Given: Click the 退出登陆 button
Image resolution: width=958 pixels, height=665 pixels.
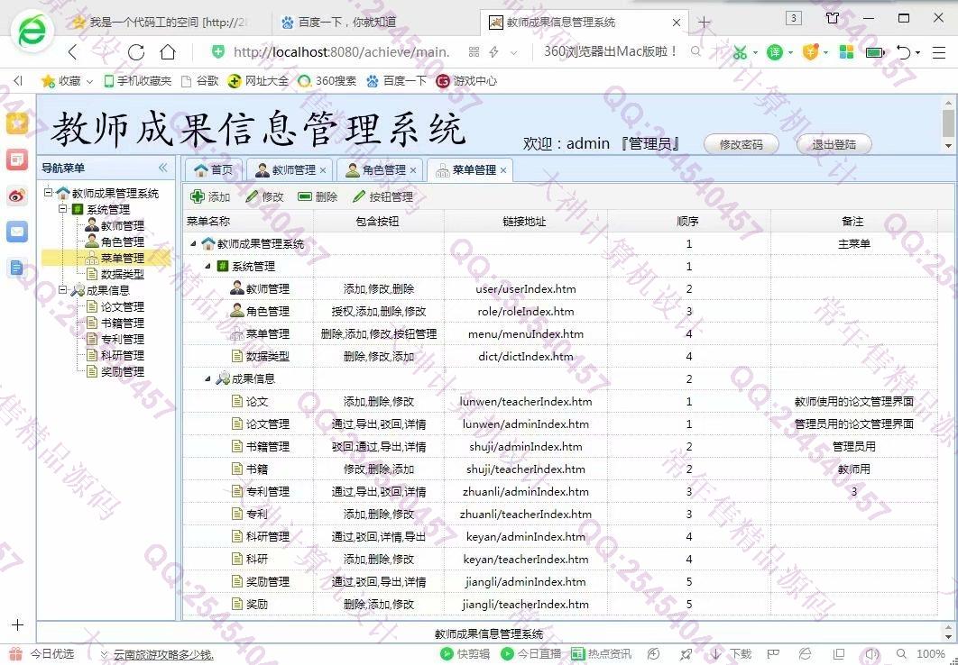Looking at the screenshot, I should [x=834, y=144].
